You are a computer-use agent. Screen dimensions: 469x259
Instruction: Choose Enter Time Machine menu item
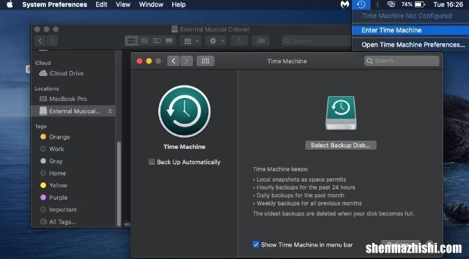[410, 30]
